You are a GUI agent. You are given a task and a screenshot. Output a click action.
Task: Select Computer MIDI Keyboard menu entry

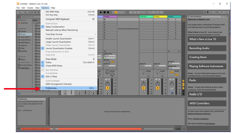[x=69, y=19]
